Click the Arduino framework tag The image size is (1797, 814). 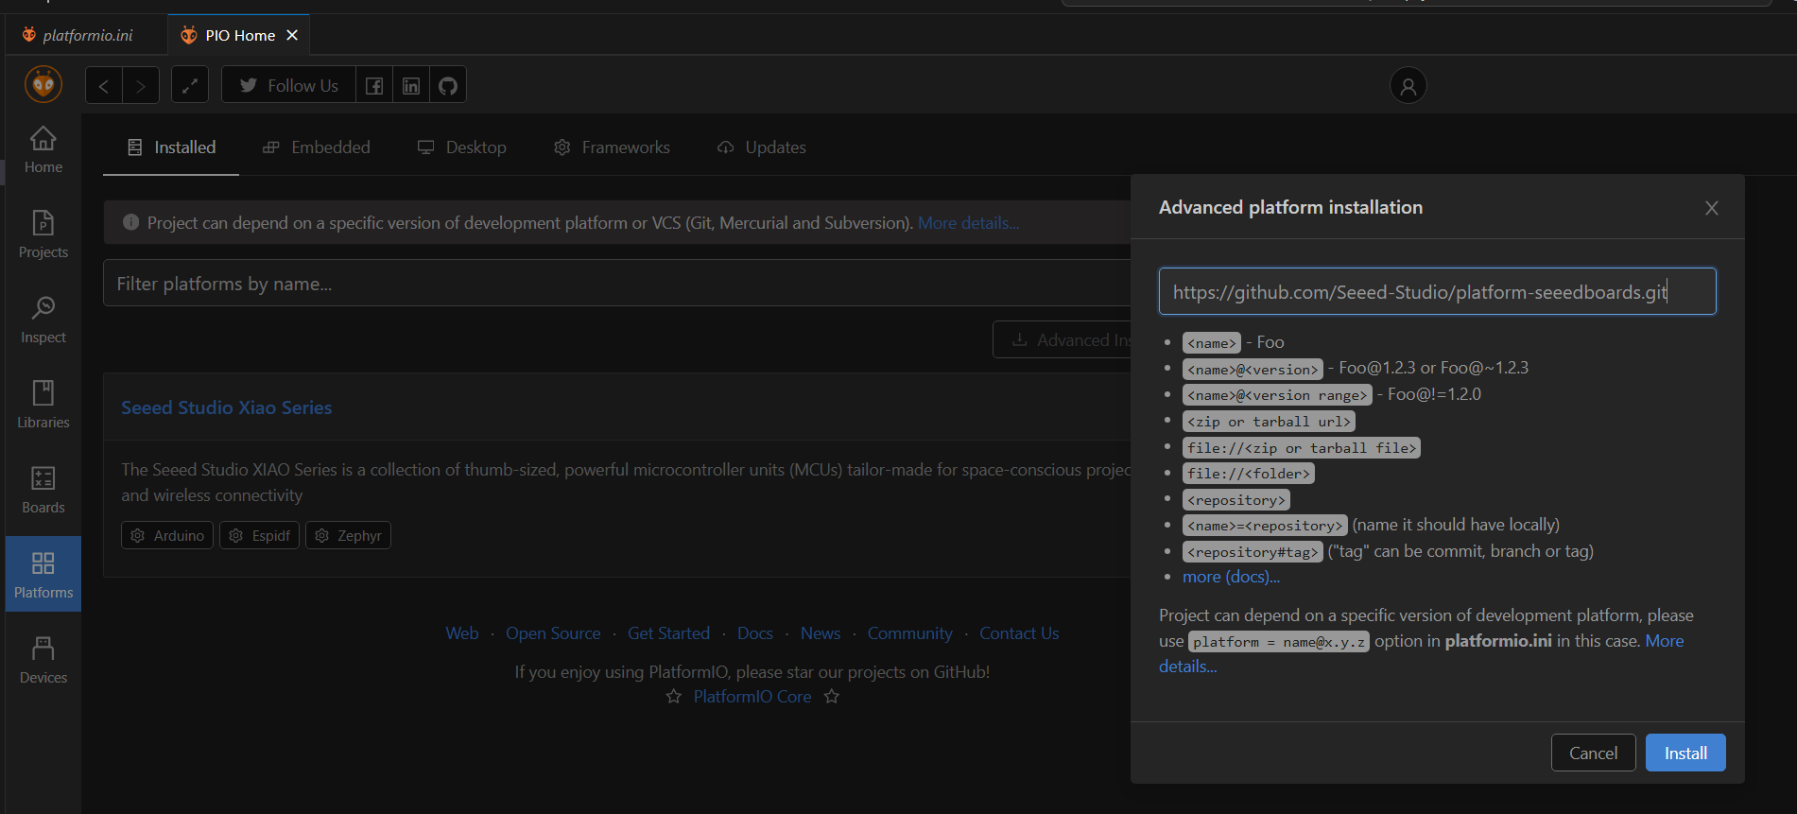tap(167, 535)
